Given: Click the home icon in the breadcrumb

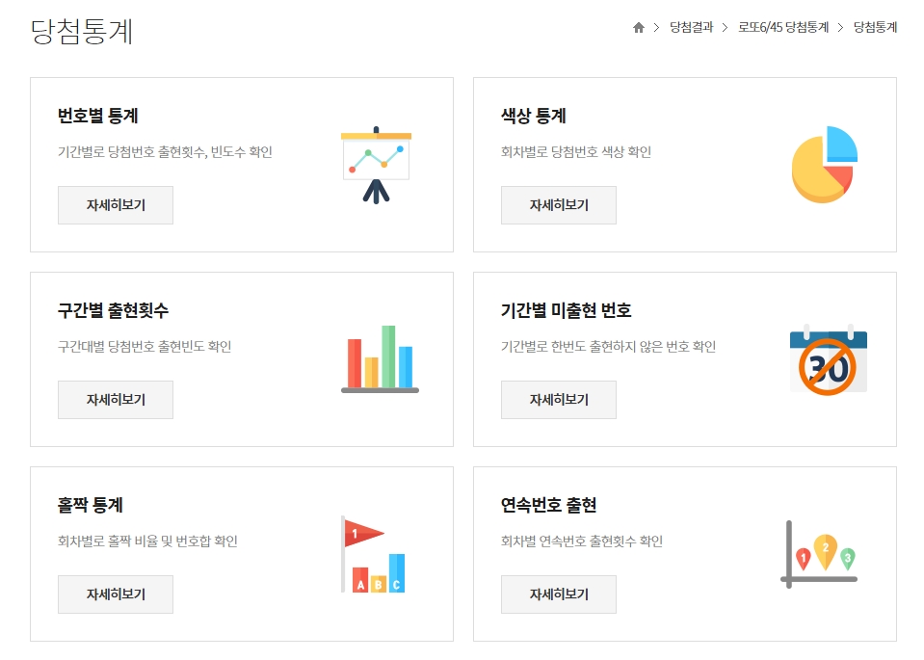Looking at the screenshot, I should [x=639, y=27].
